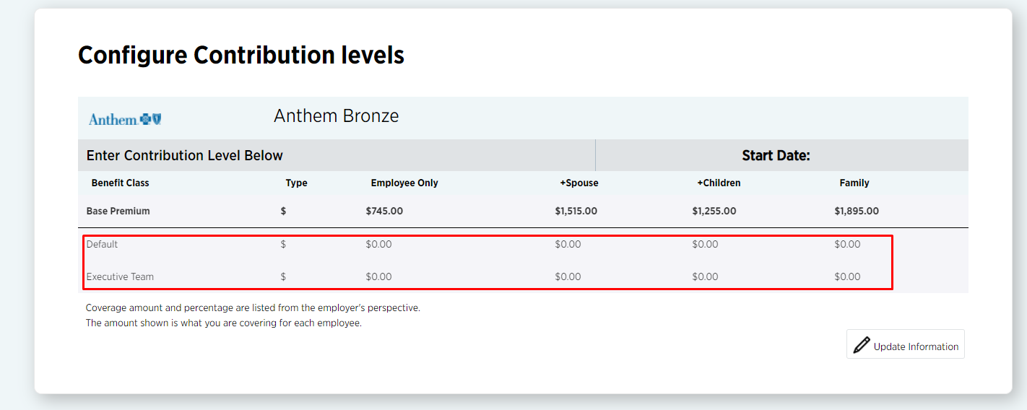Click the Base Premium Employee Only $745.00 value
The image size is (1027, 410).
coord(384,211)
